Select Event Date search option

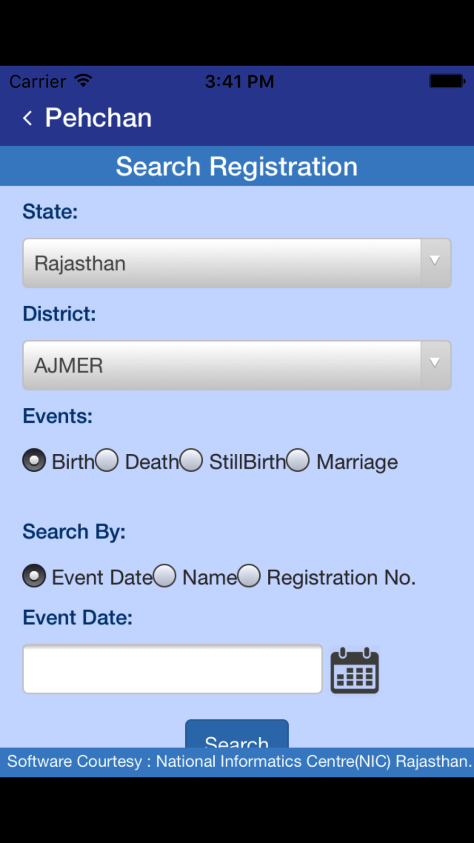(x=34, y=576)
